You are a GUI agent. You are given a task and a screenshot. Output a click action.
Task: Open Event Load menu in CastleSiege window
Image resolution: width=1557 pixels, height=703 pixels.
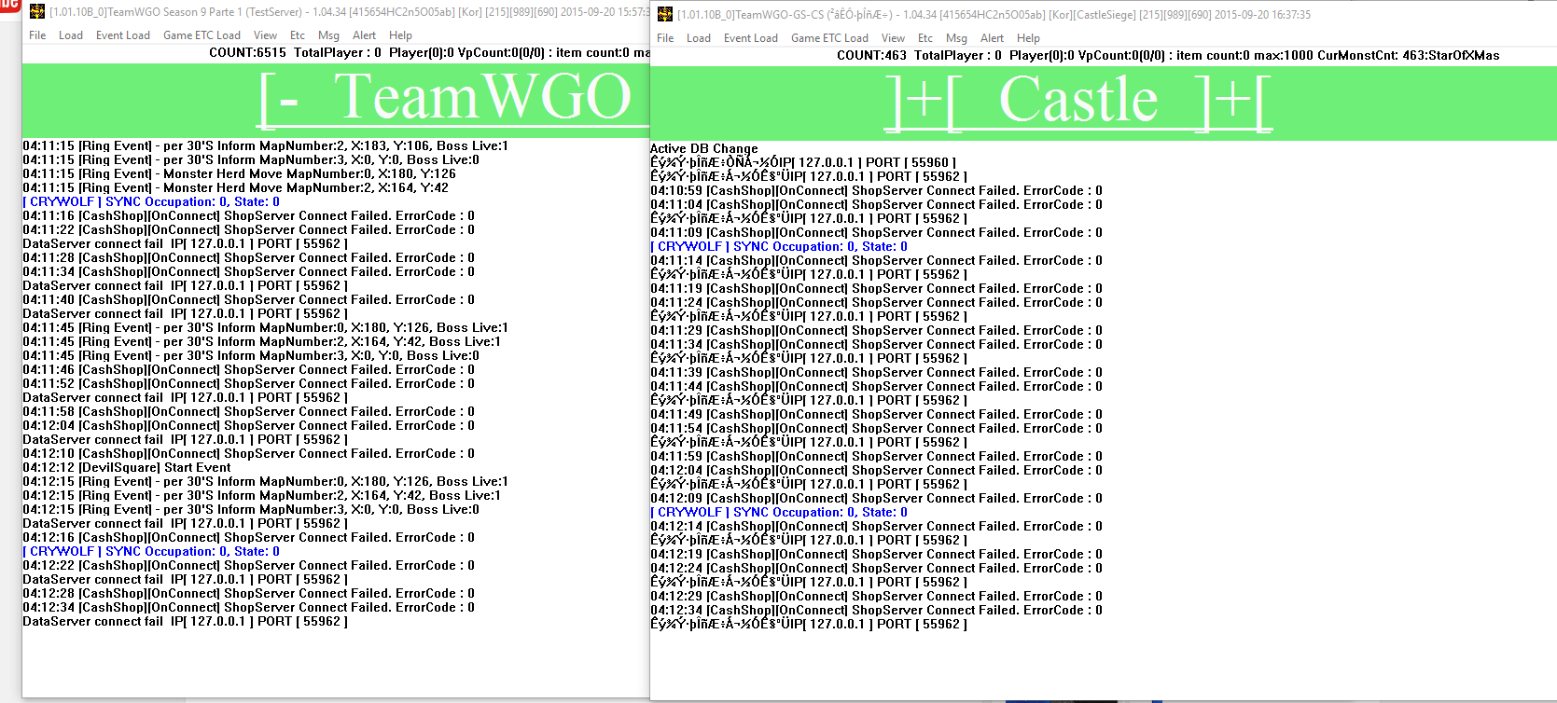pos(751,38)
